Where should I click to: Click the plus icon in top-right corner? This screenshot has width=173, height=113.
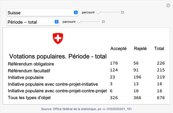pyautogui.click(x=168, y=5)
